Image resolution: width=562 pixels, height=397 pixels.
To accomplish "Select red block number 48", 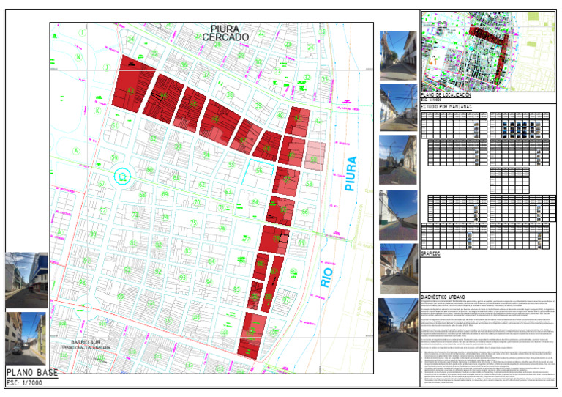I will click(x=266, y=147).
